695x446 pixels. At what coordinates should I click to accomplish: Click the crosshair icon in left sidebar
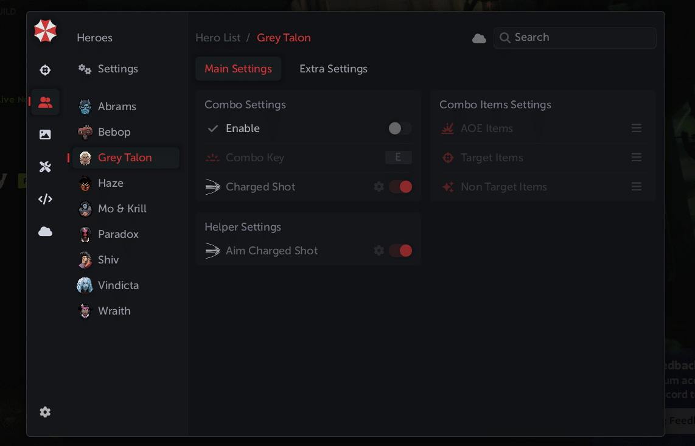tap(45, 70)
